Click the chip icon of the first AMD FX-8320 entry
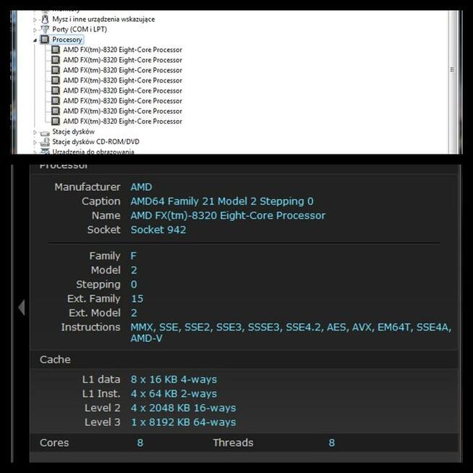The height and width of the screenshot is (473, 473). tap(55, 50)
